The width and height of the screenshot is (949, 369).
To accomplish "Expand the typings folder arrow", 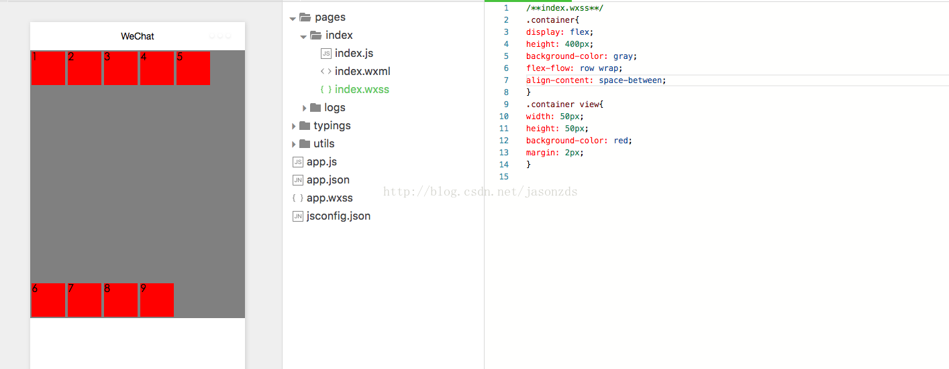I will click(x=294, y=126).
